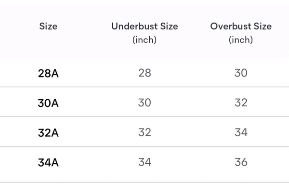The height and width of the screenshot is (196, 289).
Task: Click underbust value 34 in 34A row
Action: pyautogui.click(x=144, y=162)
